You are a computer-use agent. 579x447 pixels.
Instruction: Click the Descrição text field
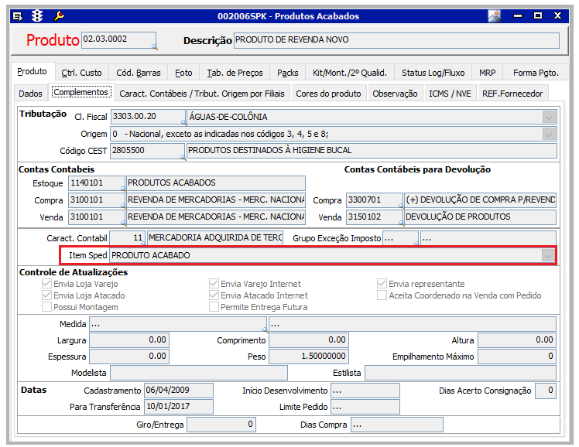click(x=396, y=40)
